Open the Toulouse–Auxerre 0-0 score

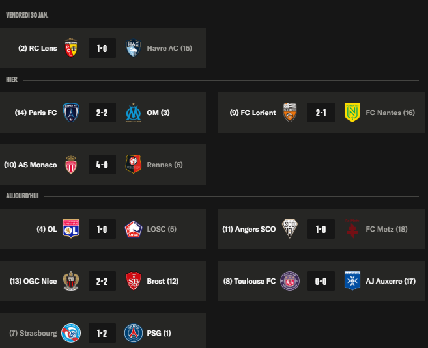pos(321,281)
